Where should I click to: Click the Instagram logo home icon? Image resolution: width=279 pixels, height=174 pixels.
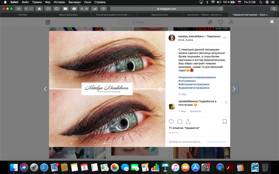(x=48, y=22)
